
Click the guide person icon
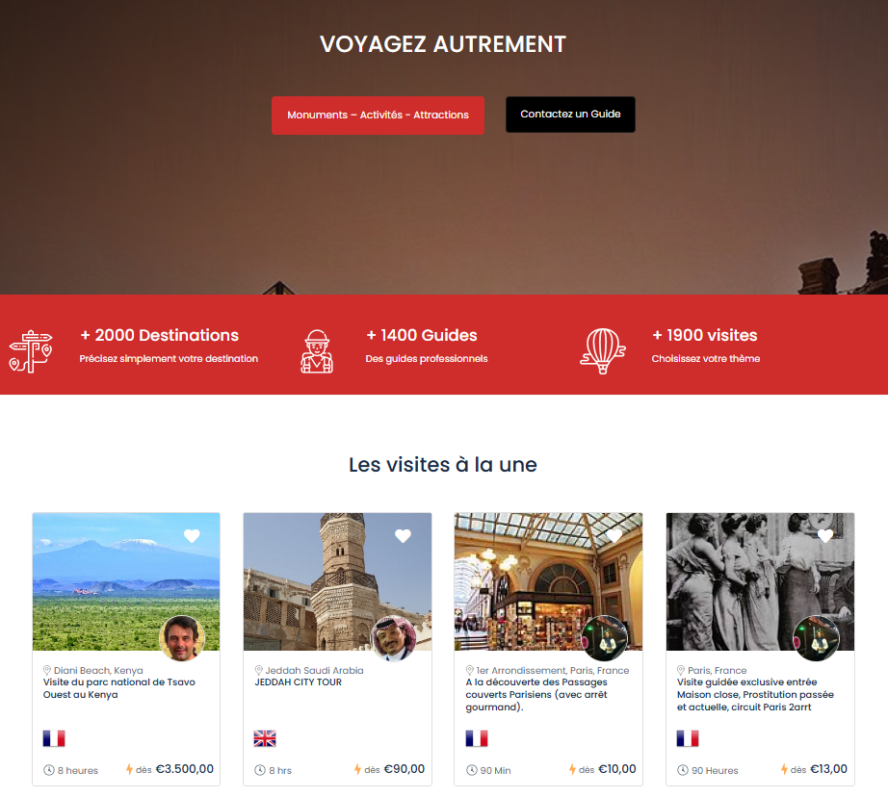tap(317, 351)
